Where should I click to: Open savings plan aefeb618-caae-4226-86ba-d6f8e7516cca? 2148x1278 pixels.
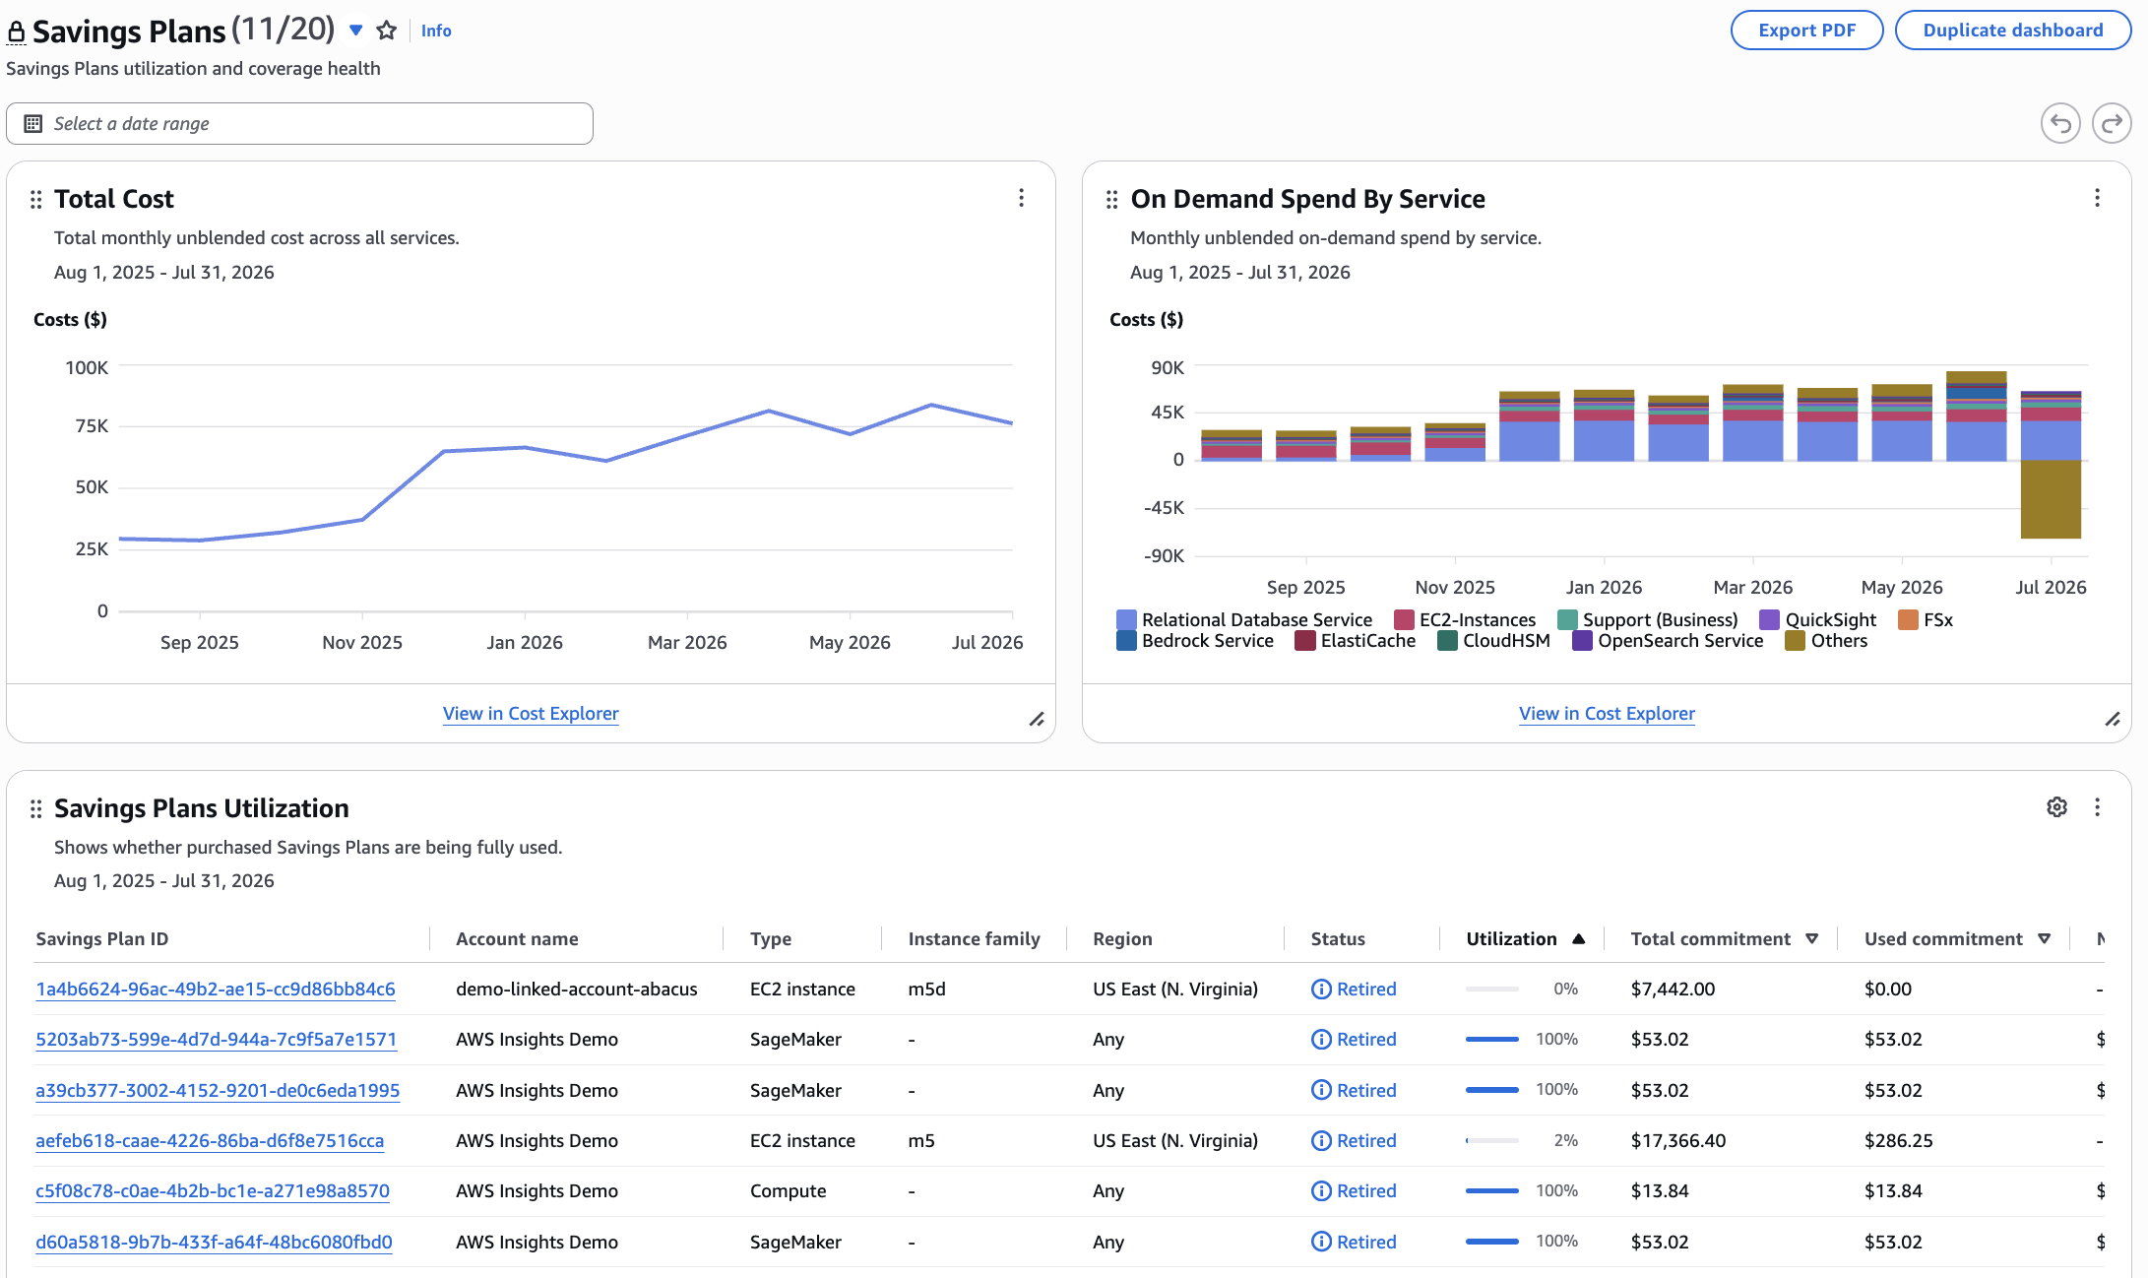[x=210, y=1140]
